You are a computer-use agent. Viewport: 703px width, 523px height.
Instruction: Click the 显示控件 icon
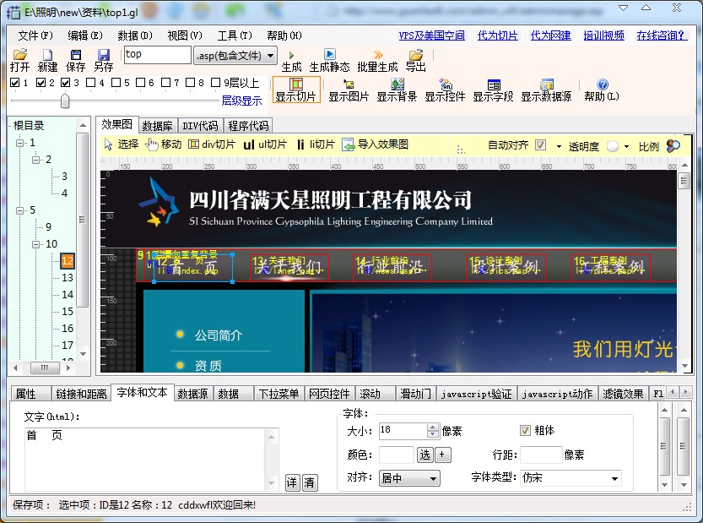446,84
